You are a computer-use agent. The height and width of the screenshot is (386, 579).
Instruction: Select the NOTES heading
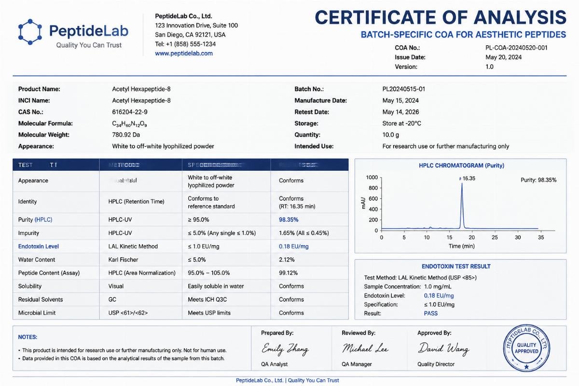point(28,337)
